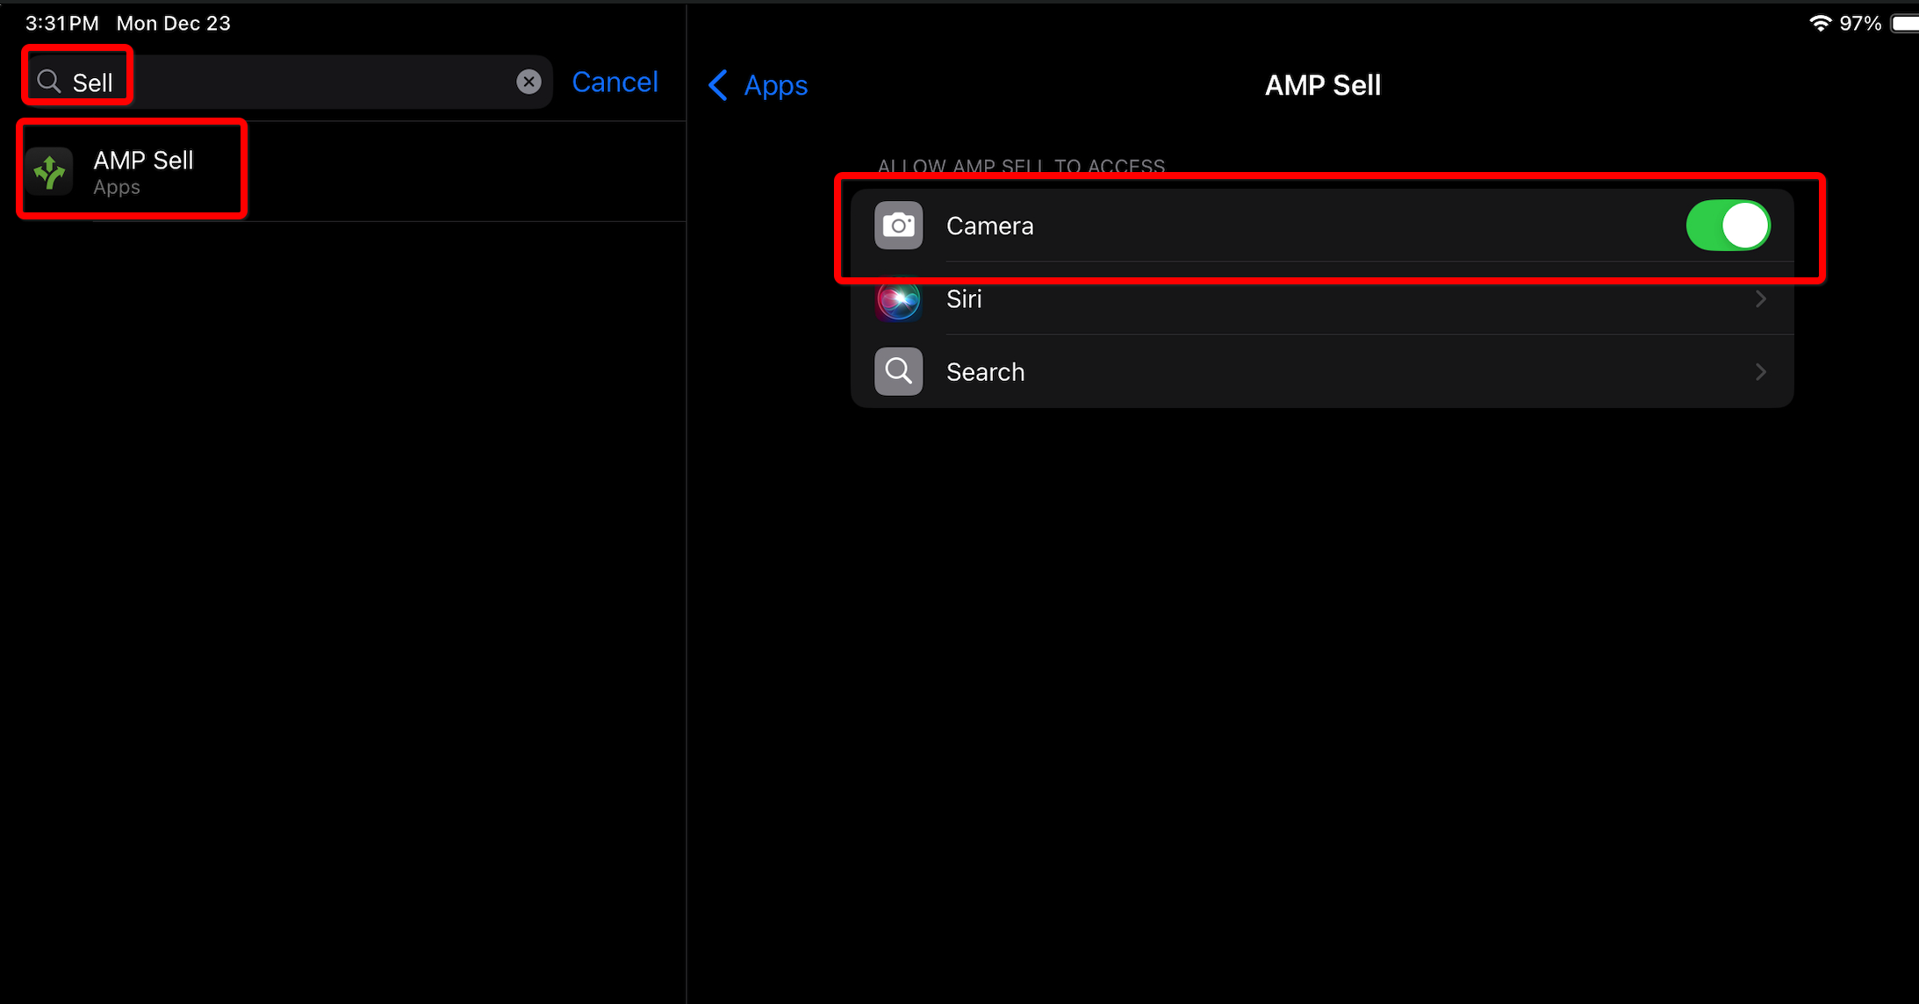Cancel the settings search
The image size is (1919, 1004).
(615, 82)
